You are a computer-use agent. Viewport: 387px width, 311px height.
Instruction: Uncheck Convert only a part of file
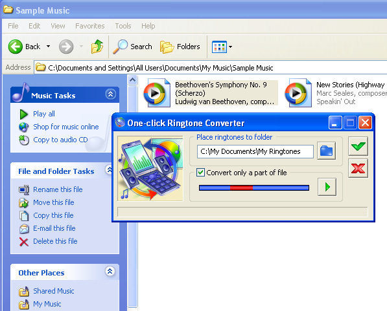pyautogui.click(x=200, y=172)
